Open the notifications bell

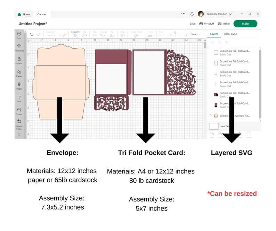(x=192, y=14)
